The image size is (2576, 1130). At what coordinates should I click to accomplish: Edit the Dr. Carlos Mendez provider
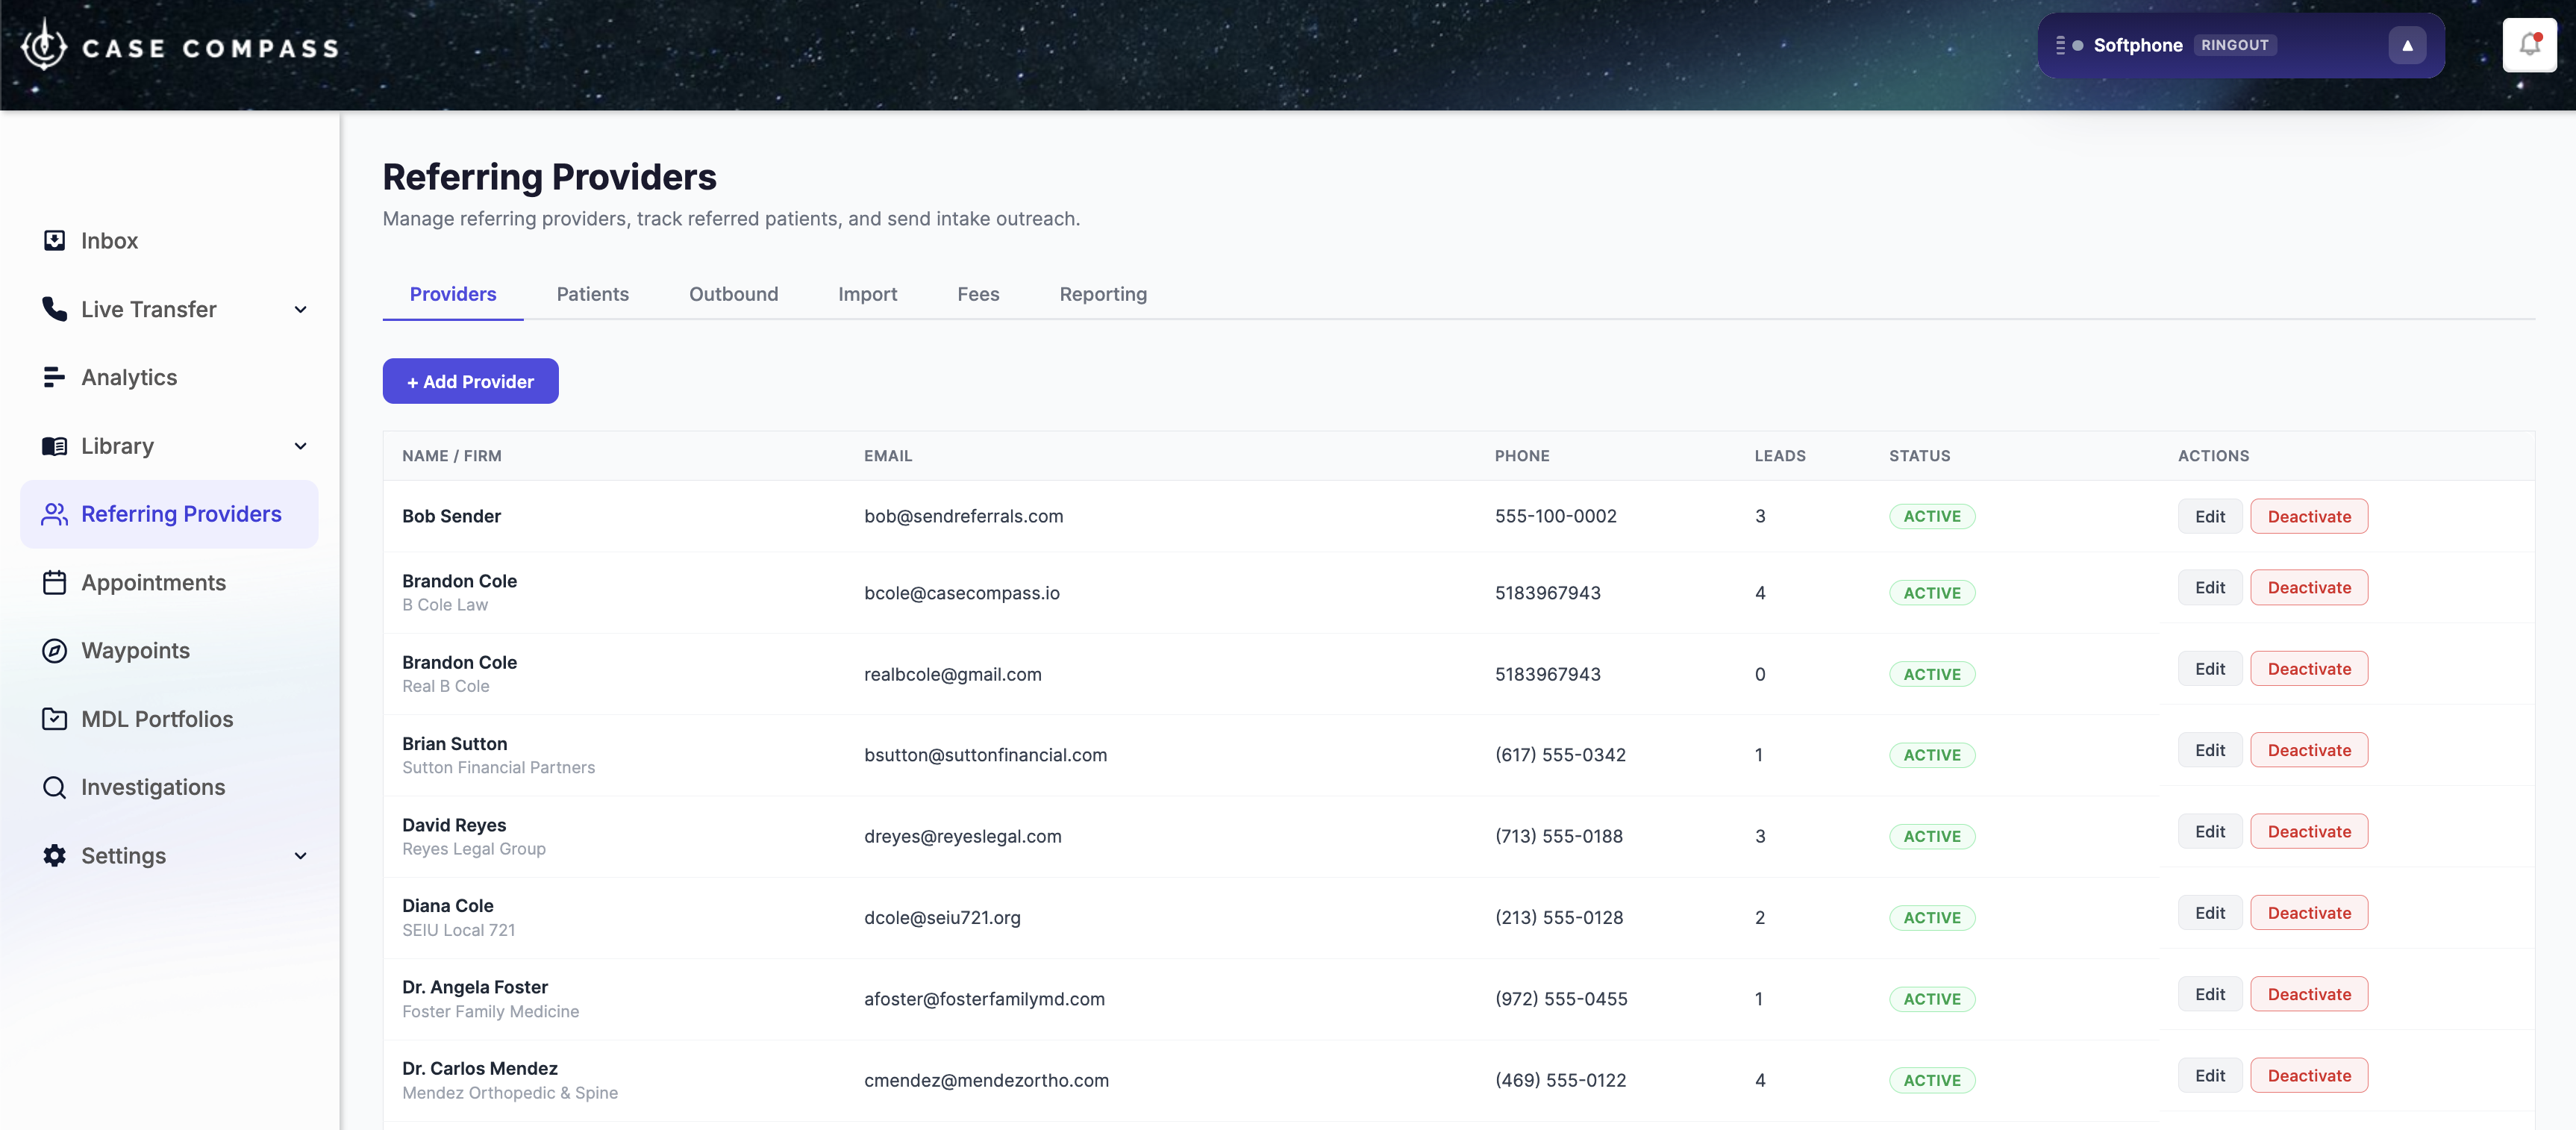point(2209,1075)
